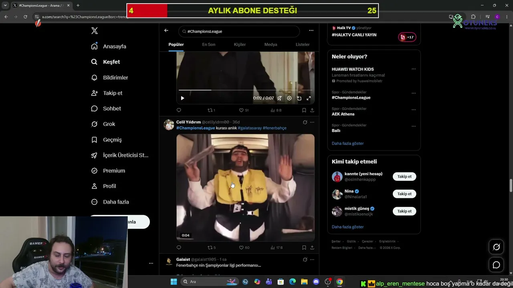
Task: Switch to the En Son tab
Action: 208,44
